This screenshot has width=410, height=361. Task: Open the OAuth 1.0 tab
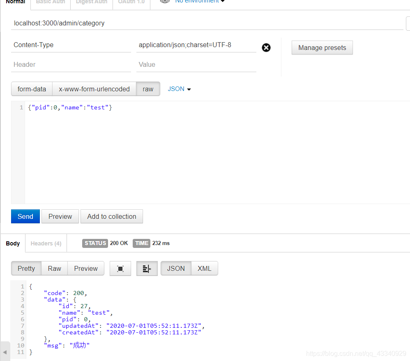coord(131,2)
